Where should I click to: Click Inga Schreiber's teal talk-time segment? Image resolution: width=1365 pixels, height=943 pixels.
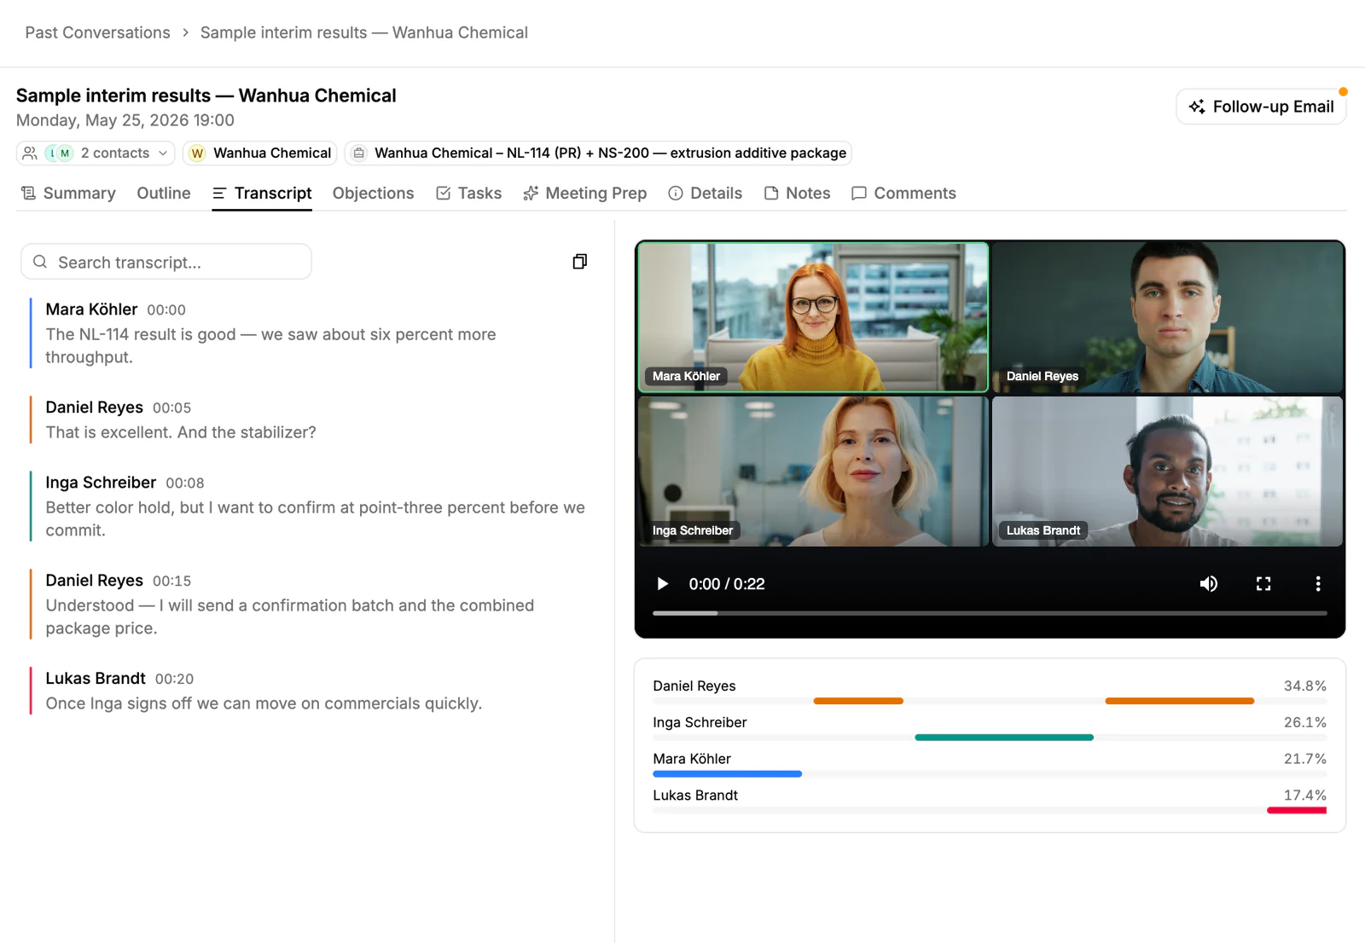1004,738
